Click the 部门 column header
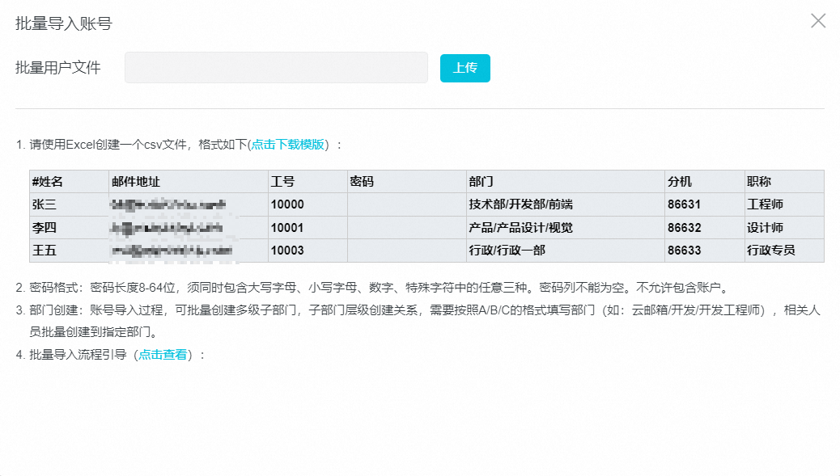 click(481, 182)
